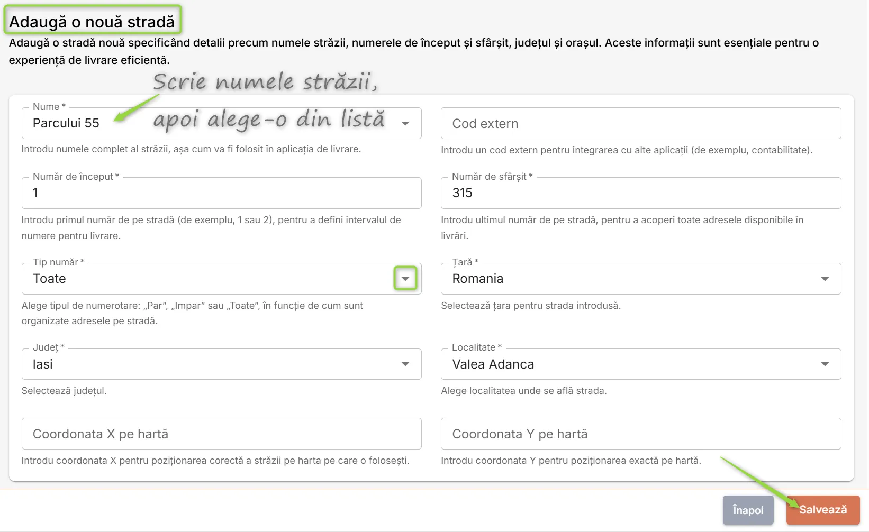
Task: Click the Număr de sfârșit field showing 315
Action: pyautogui.click(x=641, y=193)
